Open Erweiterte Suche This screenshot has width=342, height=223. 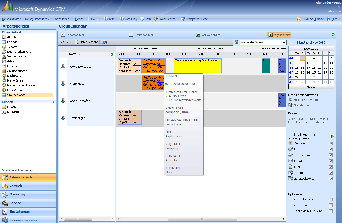[x=194, y=19]
